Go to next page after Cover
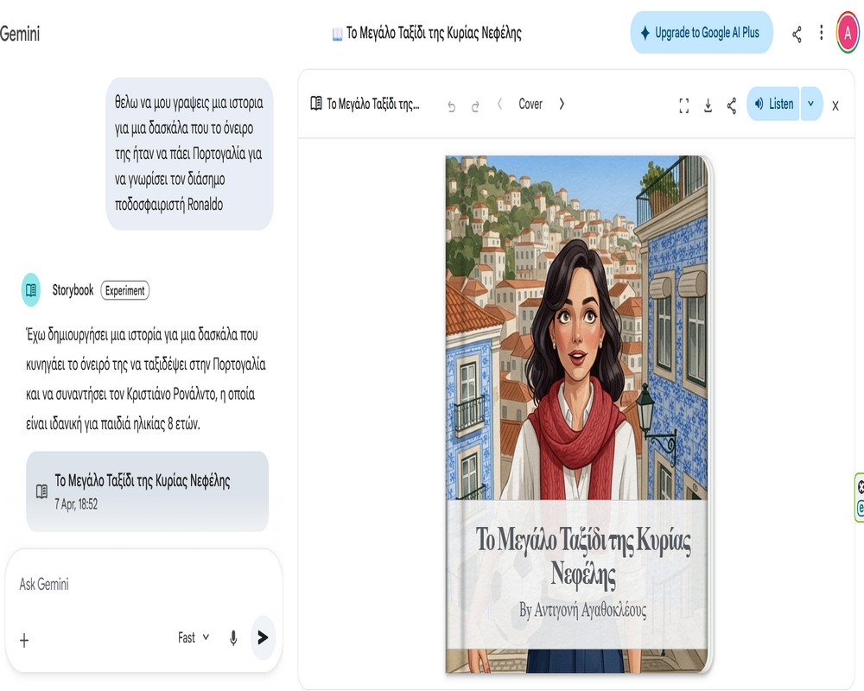Viewport: 864px width, 691px height. [x=562, y=104]
